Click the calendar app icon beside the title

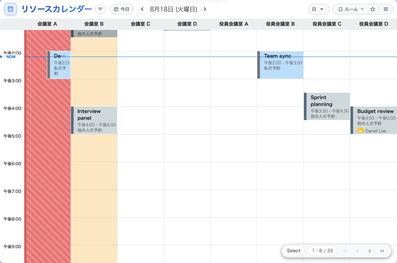pyautogui.click(x=10, y=9)
